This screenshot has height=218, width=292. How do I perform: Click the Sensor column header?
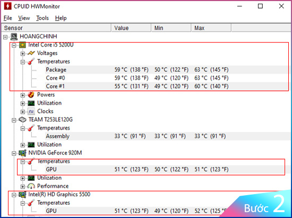[x=56, y=28]
